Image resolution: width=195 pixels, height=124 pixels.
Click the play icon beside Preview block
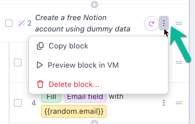pyautogui.click(x=40, y=65)
